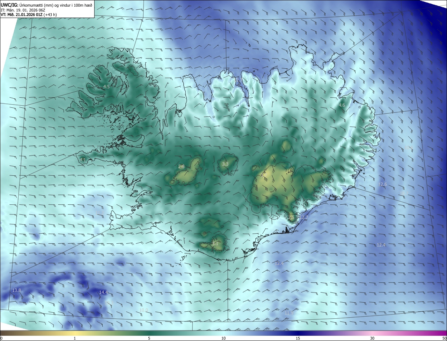Click the 1 tick on the color scale
This screenshot has height=341, width=447.
click(x=75, y=338)
